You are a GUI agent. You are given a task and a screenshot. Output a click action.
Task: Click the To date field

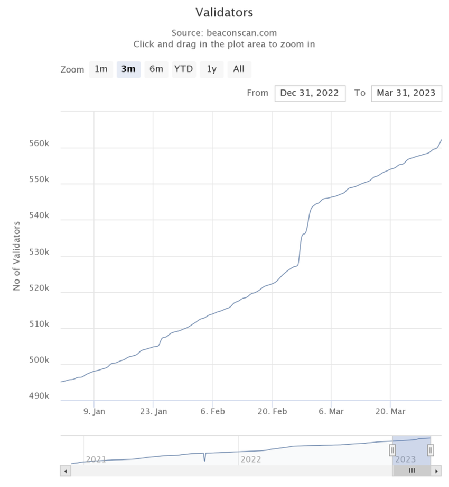point(406,93)
